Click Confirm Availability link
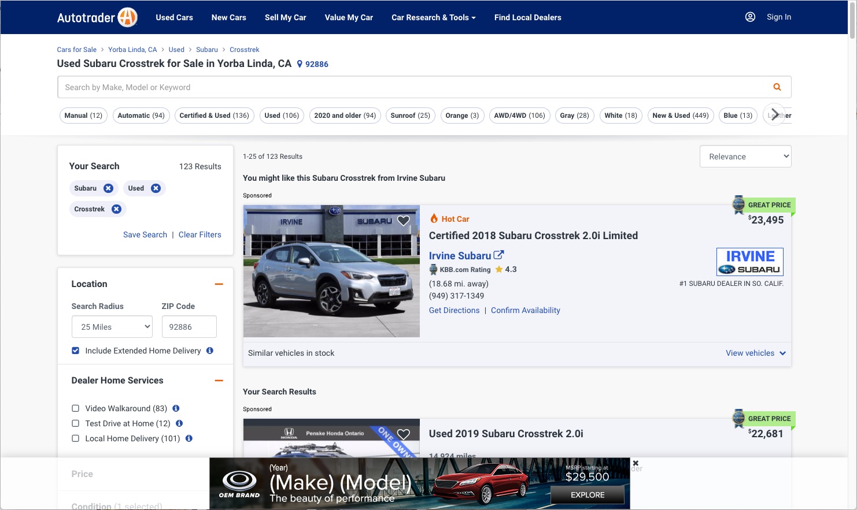This screenshot has height=510, width=857. point(526,310)
